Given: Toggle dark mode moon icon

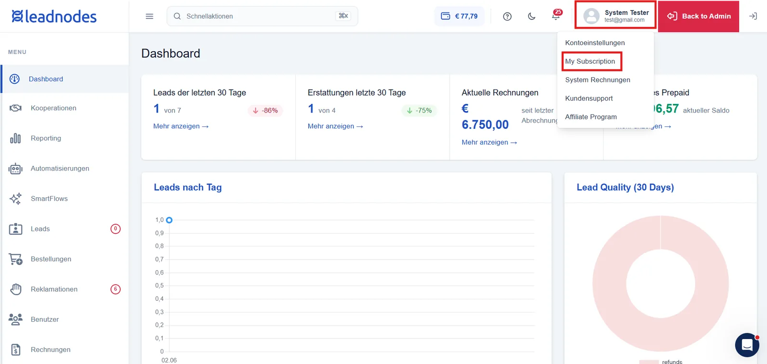Looking at the screenshot, I should pyautogui.click(x=532, y=16).
